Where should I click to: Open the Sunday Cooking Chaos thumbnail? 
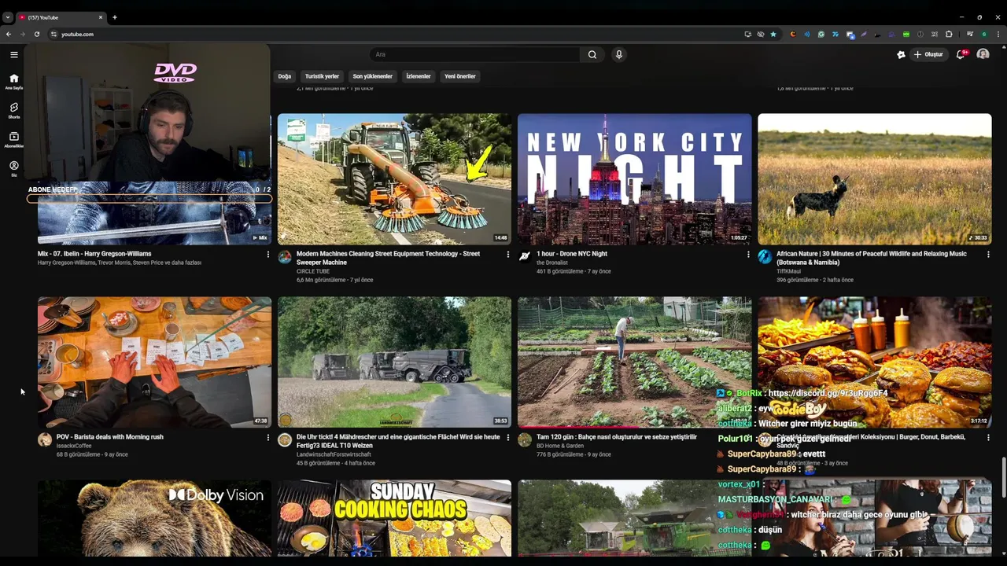[x=394, y=518]
